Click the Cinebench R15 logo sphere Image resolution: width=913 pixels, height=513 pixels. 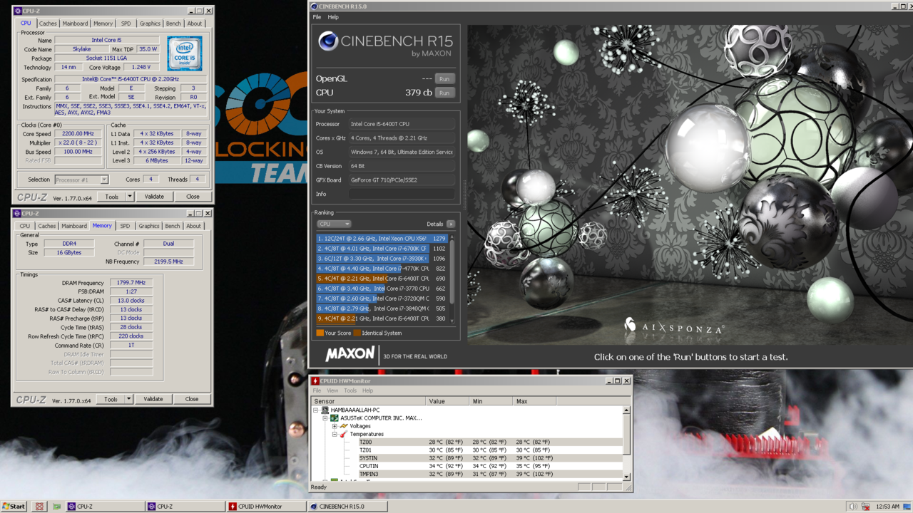(328, 41)
